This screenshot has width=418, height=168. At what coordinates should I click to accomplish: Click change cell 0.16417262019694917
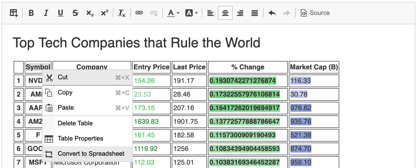[x=248, y=108]
